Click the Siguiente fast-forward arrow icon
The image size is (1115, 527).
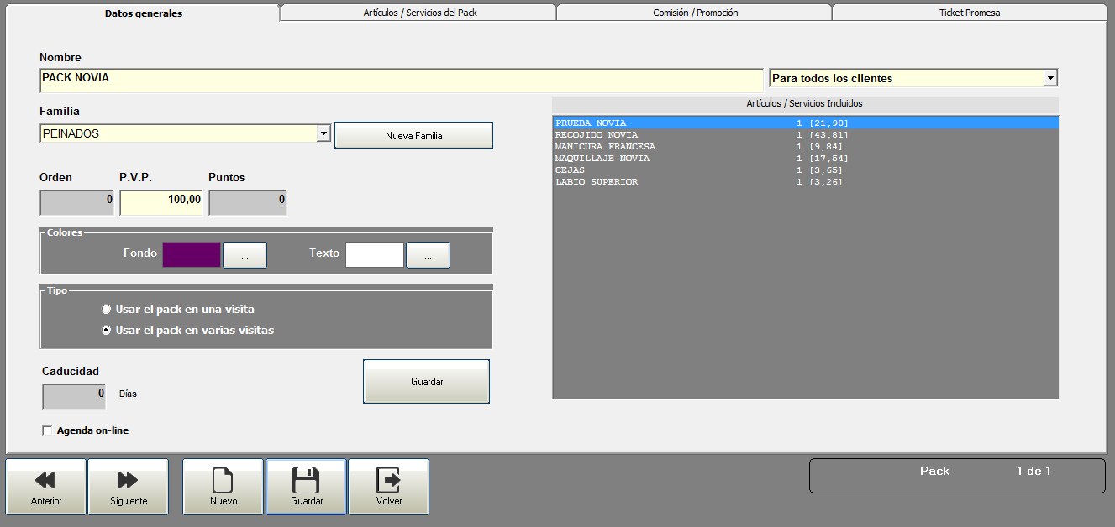point(128,480)
